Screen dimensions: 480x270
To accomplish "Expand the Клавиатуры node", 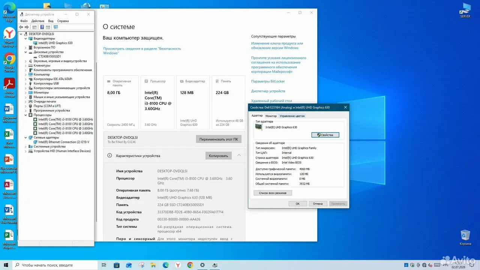I will pos(26,66).
